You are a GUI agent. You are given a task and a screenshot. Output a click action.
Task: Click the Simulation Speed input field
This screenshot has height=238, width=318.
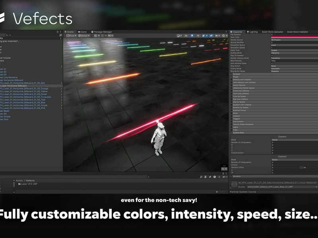295,48
